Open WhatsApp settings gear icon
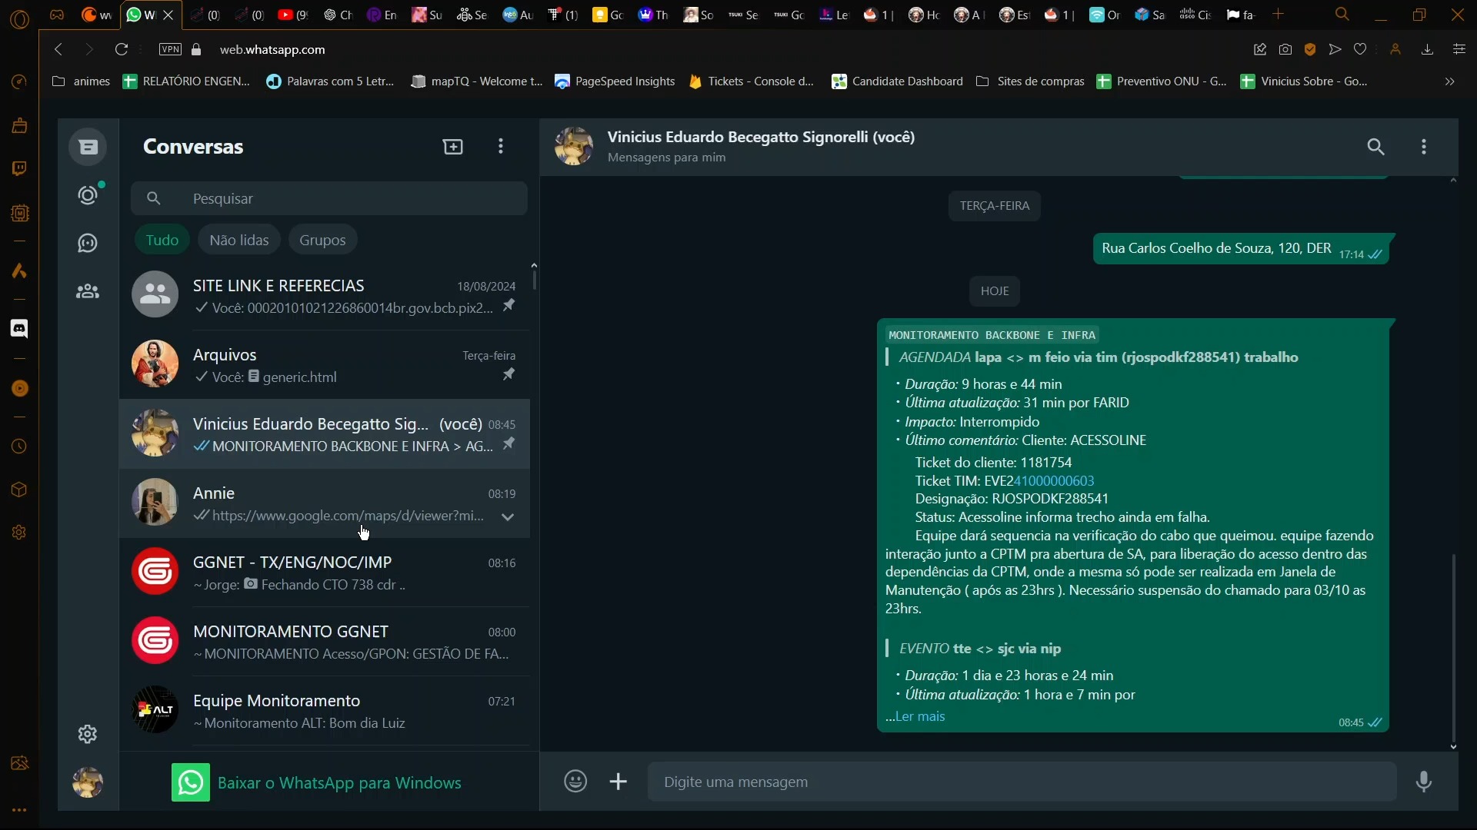Image resolution: width=1477 pixels, height=830 pixels. [88, 734]
